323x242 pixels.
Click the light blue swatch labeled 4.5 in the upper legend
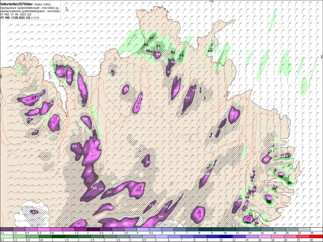point(155,229)
